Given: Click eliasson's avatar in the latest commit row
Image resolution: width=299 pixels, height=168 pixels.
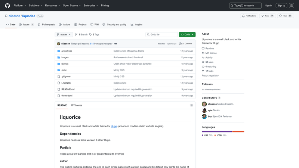Looking at the screenshot, I should coord(59,44).
